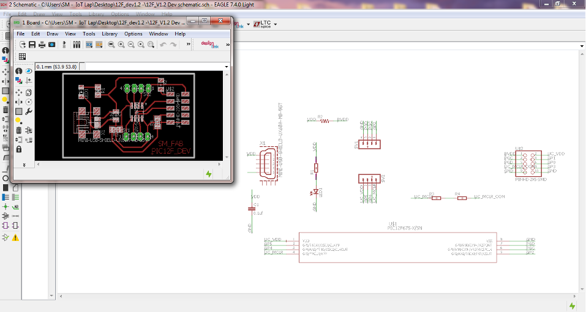This screenshot has height=312, width=586.
Task: Click the Print icon in Board window
Action: pos(42,45)
